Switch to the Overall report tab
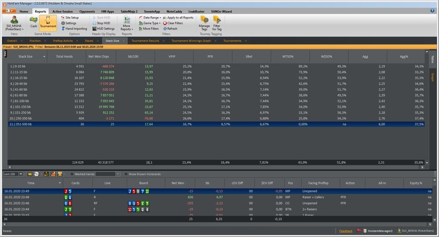 pyautogui.click(x=12, y=41)
